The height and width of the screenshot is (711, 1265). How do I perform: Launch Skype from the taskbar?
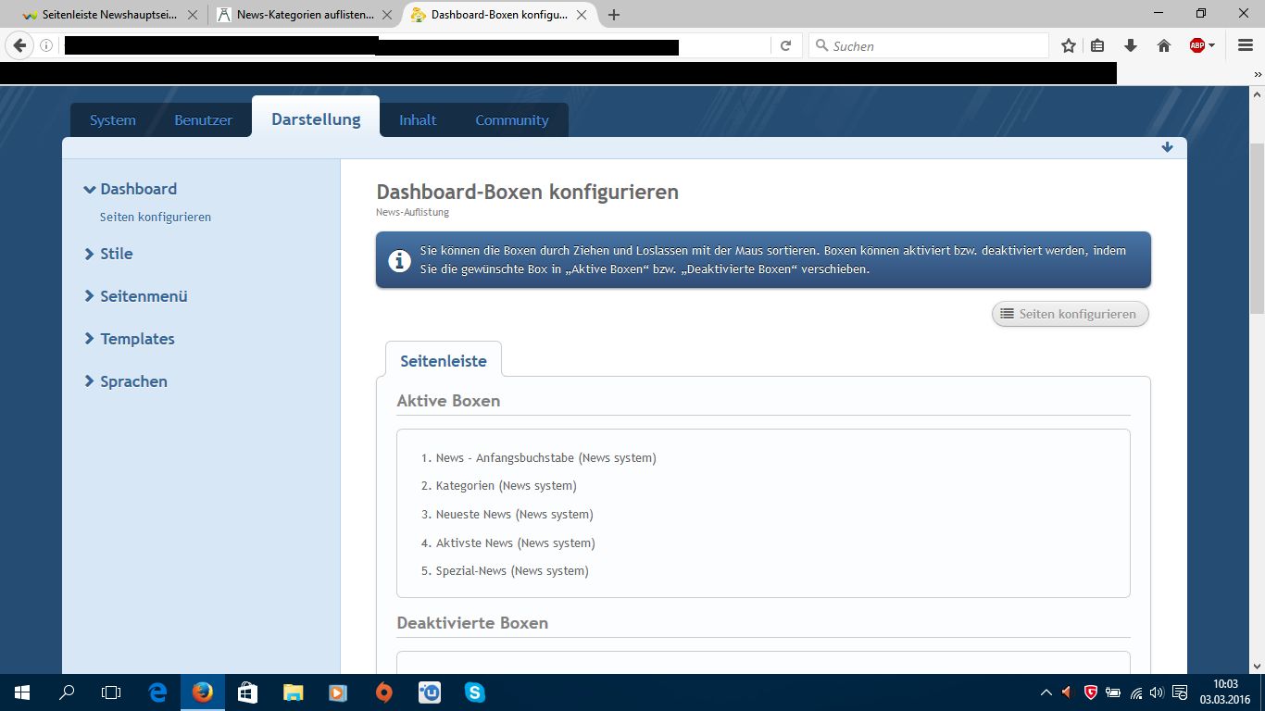474,692
